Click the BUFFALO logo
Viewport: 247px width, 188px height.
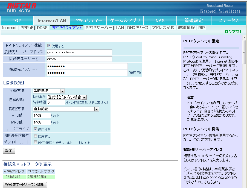tap(22, 6)
